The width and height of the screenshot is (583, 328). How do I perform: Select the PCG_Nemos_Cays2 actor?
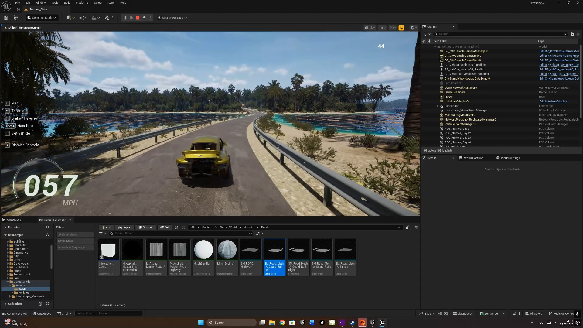pos(458,133)
